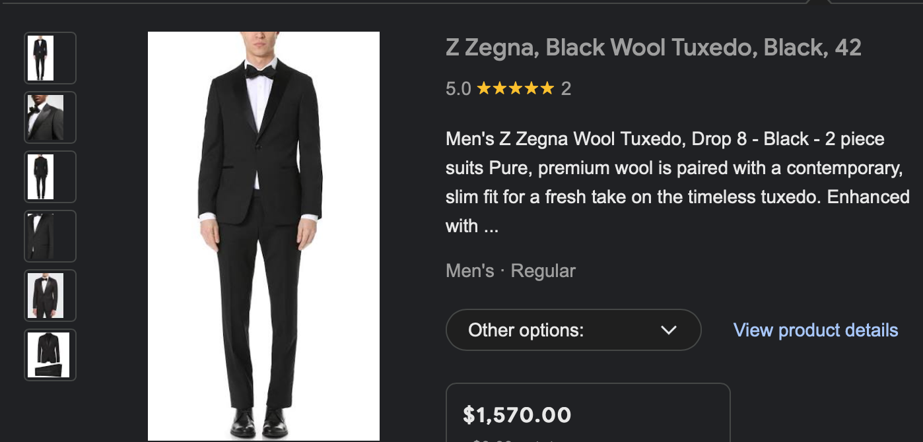Viewport: 923px width, 442px height.
Task: Click the review count showing 2
Action: (565, 88)
